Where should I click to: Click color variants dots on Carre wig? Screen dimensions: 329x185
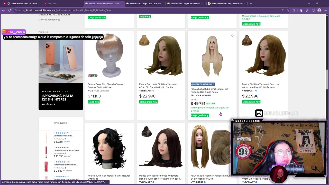93,76
